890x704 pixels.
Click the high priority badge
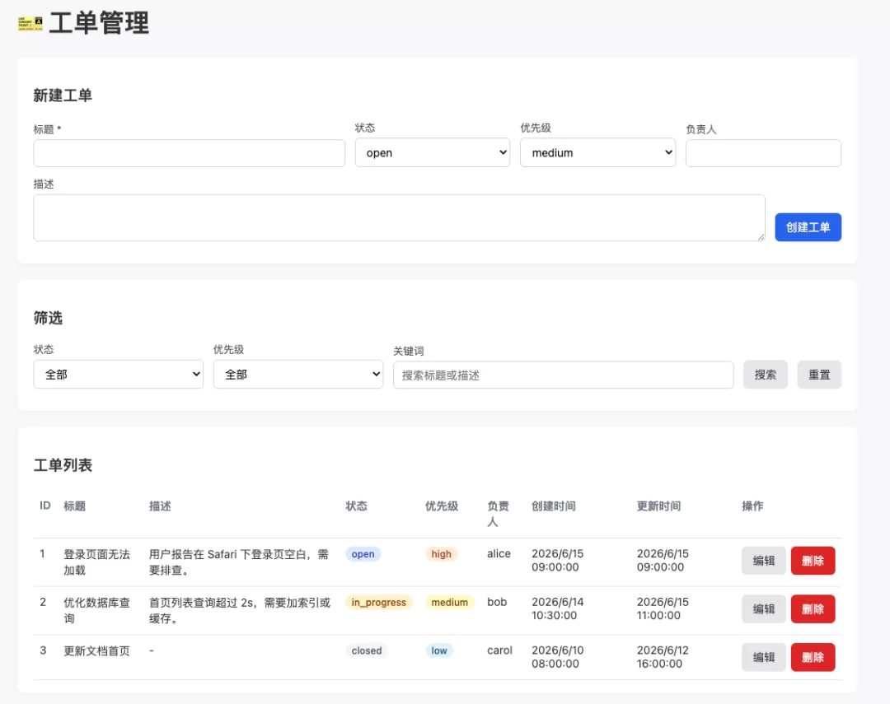click(x=441, y=553)
